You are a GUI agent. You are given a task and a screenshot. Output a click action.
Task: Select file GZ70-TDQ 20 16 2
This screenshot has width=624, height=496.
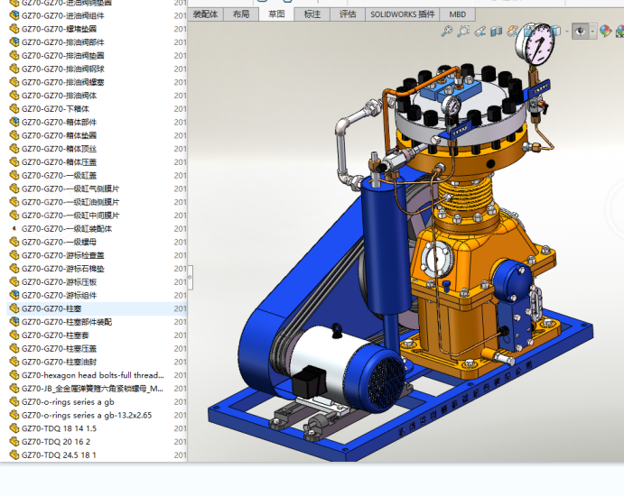(56, 442)
